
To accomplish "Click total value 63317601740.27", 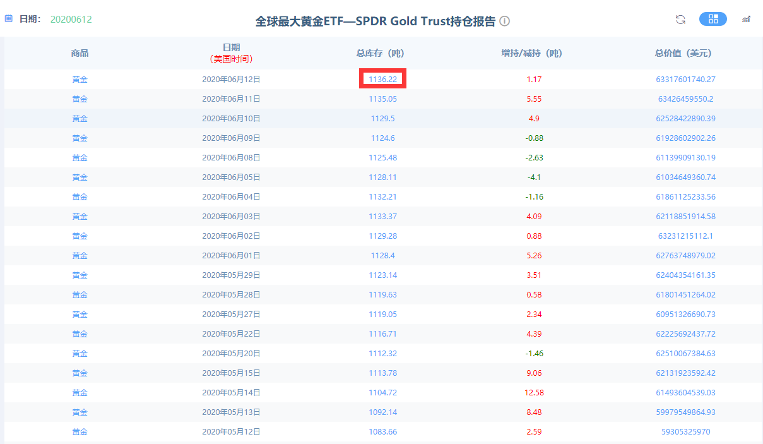I will tap(686, 80).
